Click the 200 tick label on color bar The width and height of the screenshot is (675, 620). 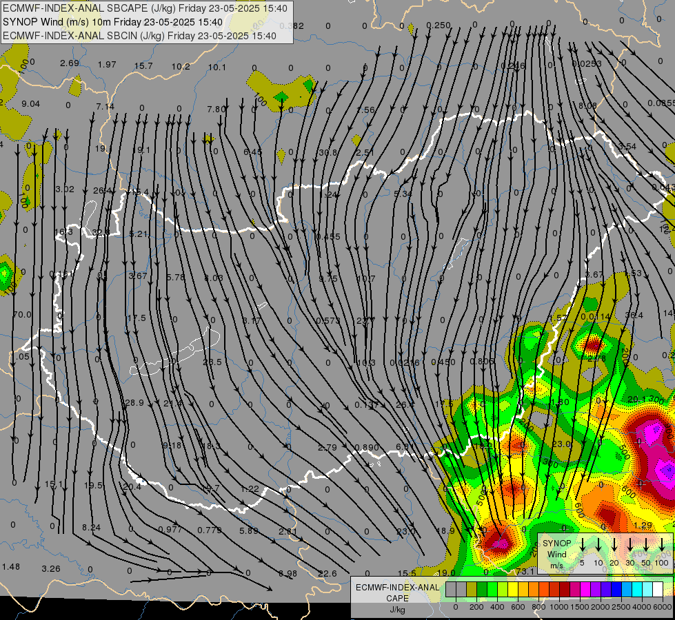[476, 607]
